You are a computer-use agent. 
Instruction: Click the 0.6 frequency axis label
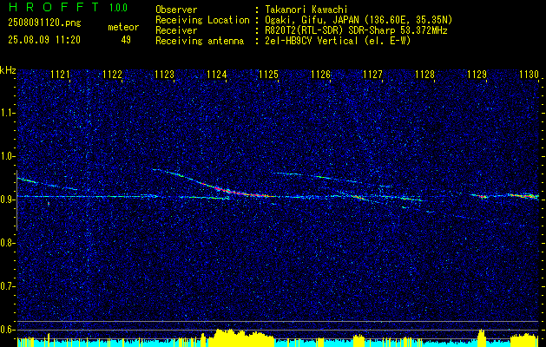pyautogui.click(x=6, y=330)
